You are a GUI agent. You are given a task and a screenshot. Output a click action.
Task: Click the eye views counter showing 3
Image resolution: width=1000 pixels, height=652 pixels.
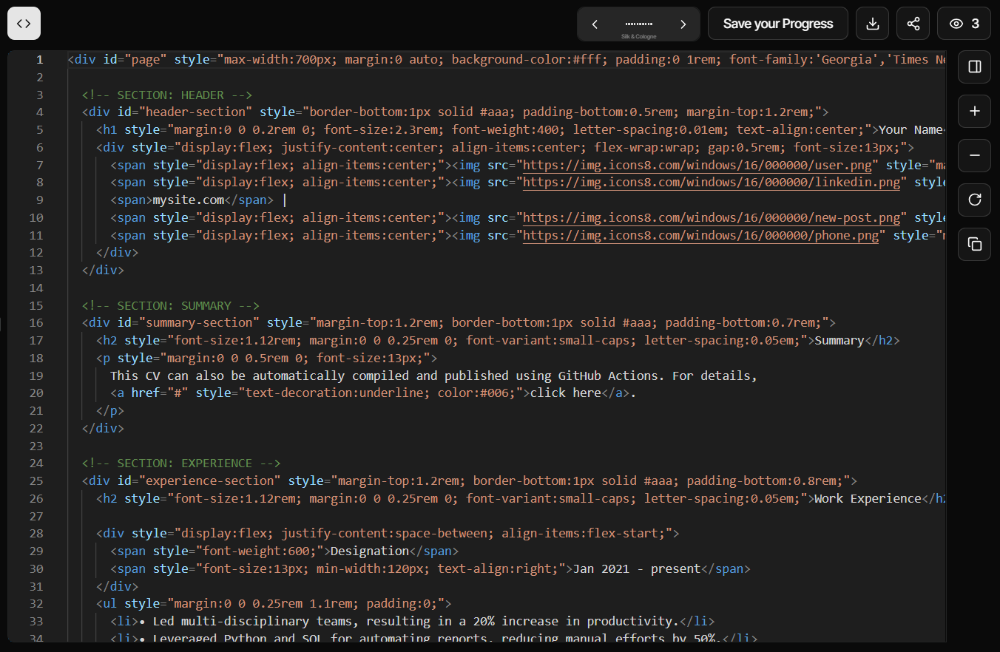(964, 24)
